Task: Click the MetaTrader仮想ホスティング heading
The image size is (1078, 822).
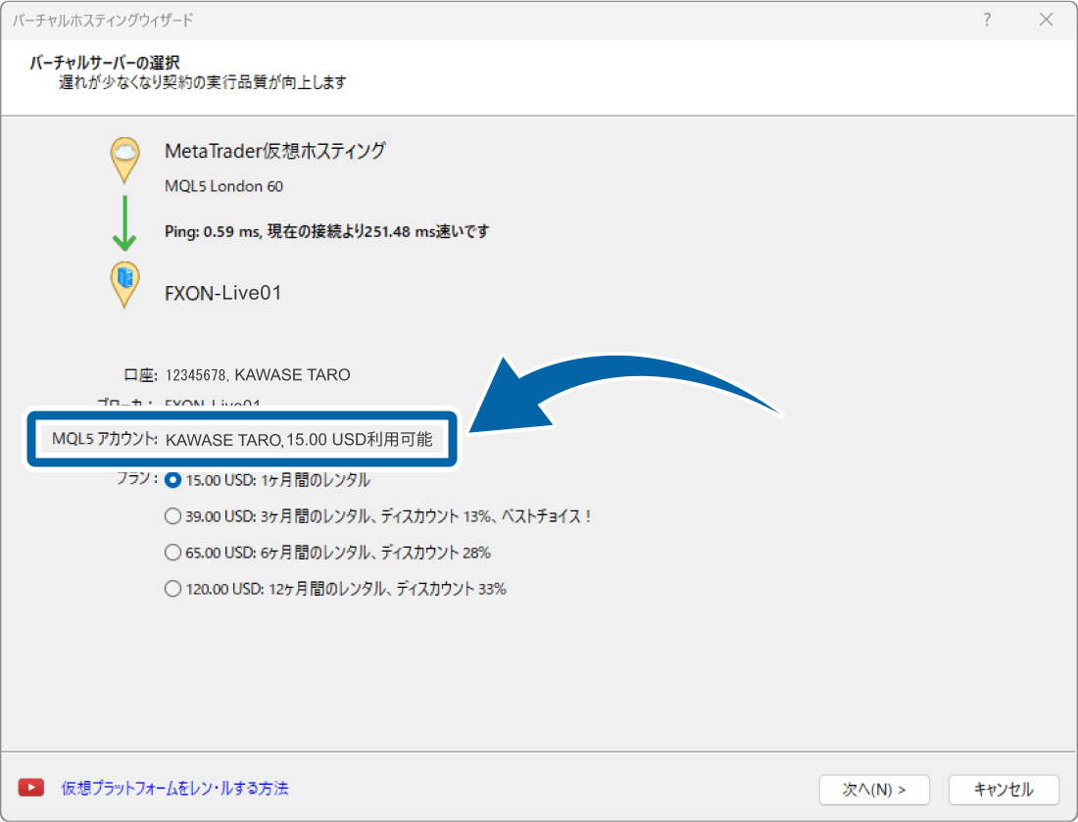Action: pyautogui.click(x=274, y=151)
